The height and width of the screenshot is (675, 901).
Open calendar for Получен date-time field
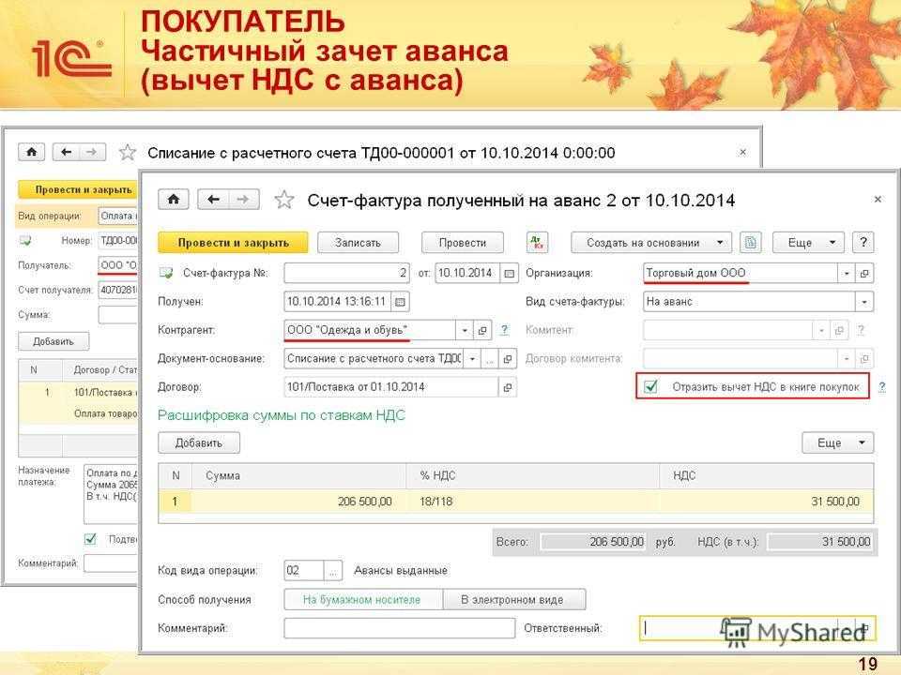coord(400,301)
